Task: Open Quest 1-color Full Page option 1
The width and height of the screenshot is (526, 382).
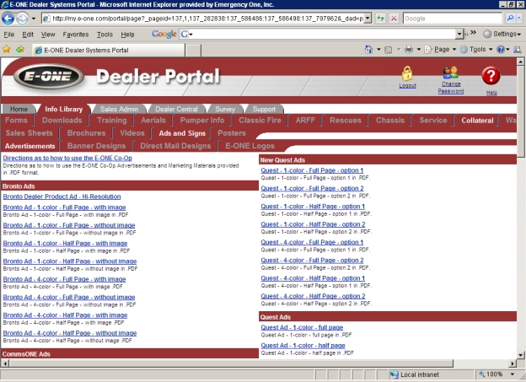Action: (312, 170)
